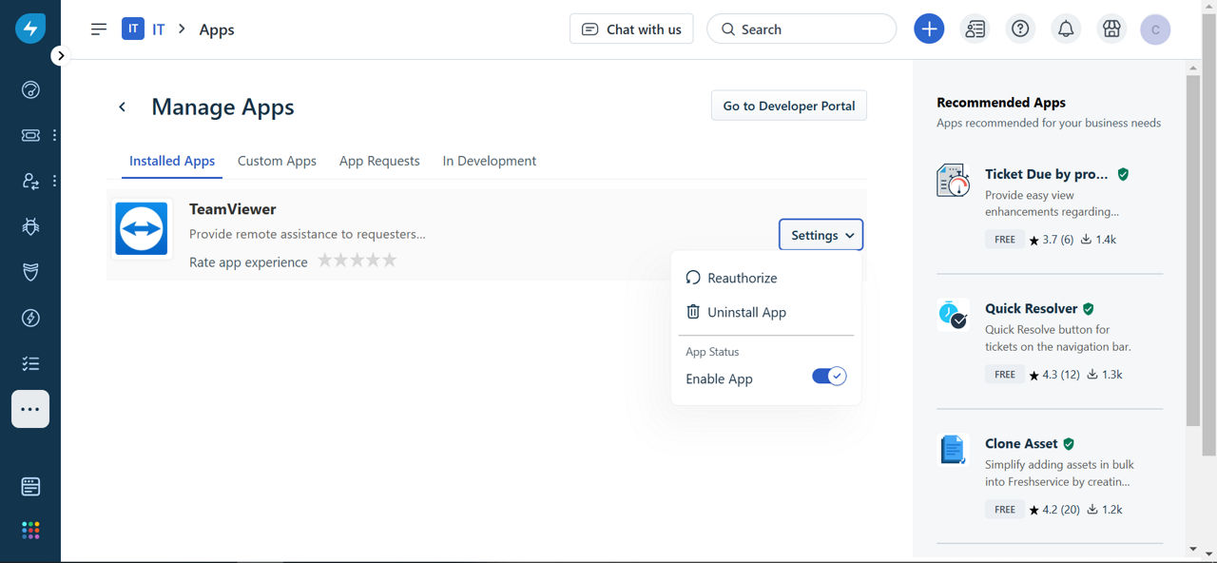This screenshot has width=1217, height=563.
Task: Open the More ellipsis menu in sidebar
Action: [30, 409]
